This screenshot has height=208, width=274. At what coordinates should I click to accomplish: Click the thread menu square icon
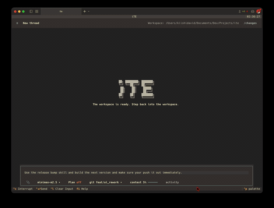pyautogui.click(x=17, y=23)
